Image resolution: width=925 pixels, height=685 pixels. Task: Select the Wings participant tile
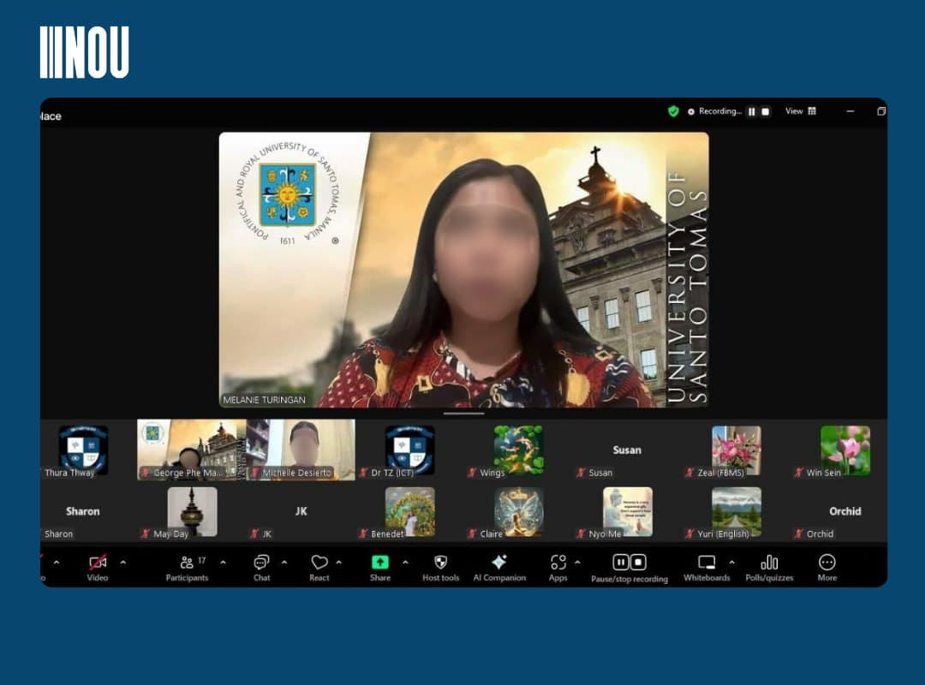[518, 450]
